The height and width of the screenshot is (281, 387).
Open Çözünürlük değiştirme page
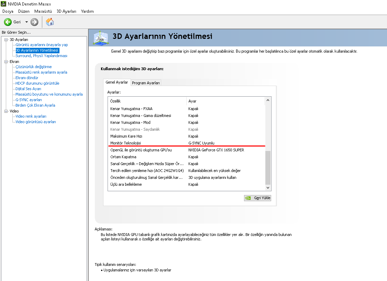pos(34,67)
